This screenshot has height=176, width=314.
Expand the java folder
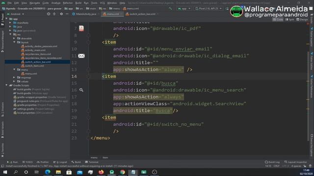click(x=10, y=26)
